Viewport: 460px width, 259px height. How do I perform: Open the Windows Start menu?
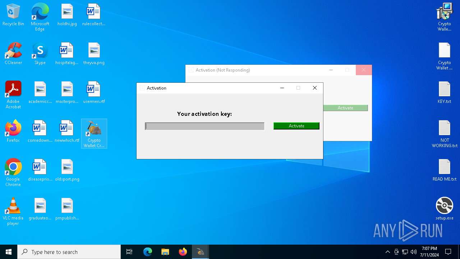coord(9,252)
